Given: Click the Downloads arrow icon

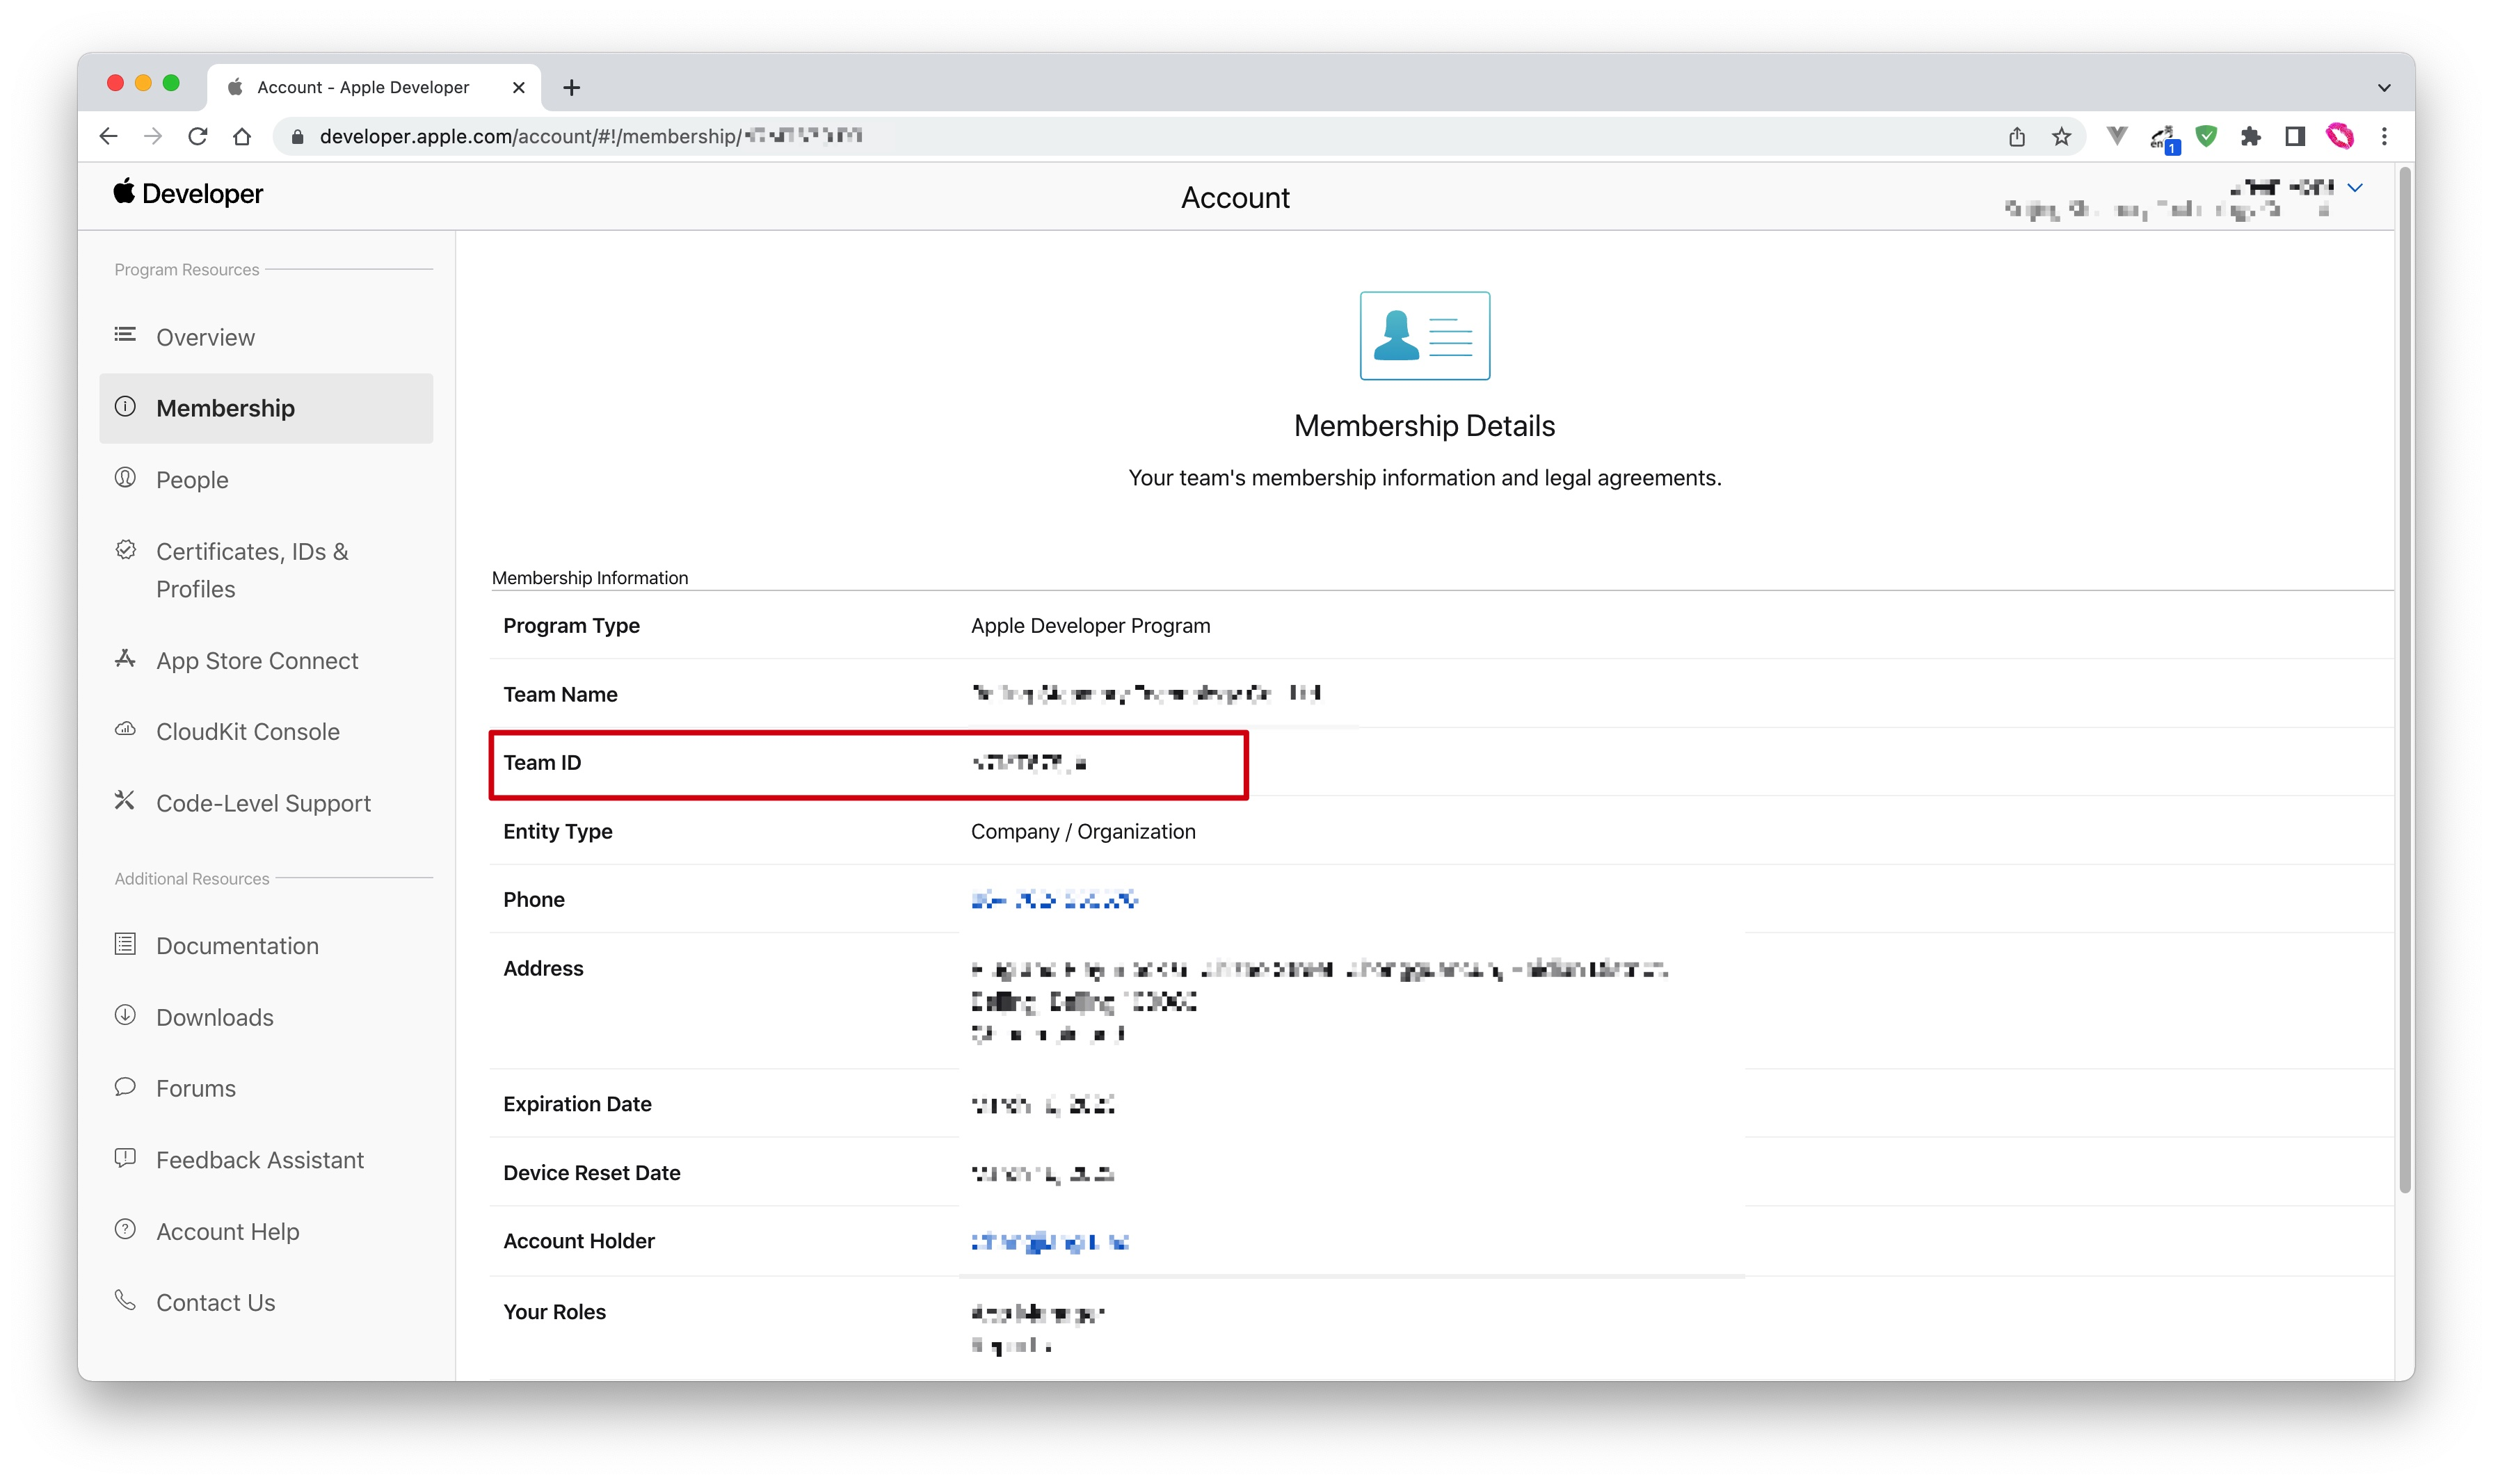Looking at the screenshot, I should pyautogui.click(x=125, y=1015).
